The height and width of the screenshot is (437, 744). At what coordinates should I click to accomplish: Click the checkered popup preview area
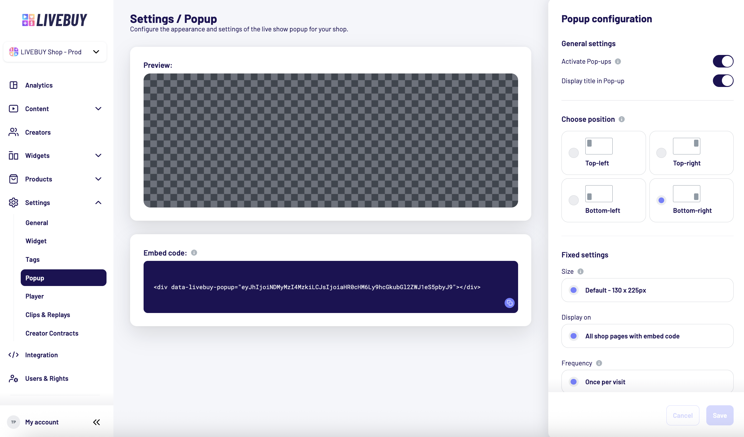[331, 140]
